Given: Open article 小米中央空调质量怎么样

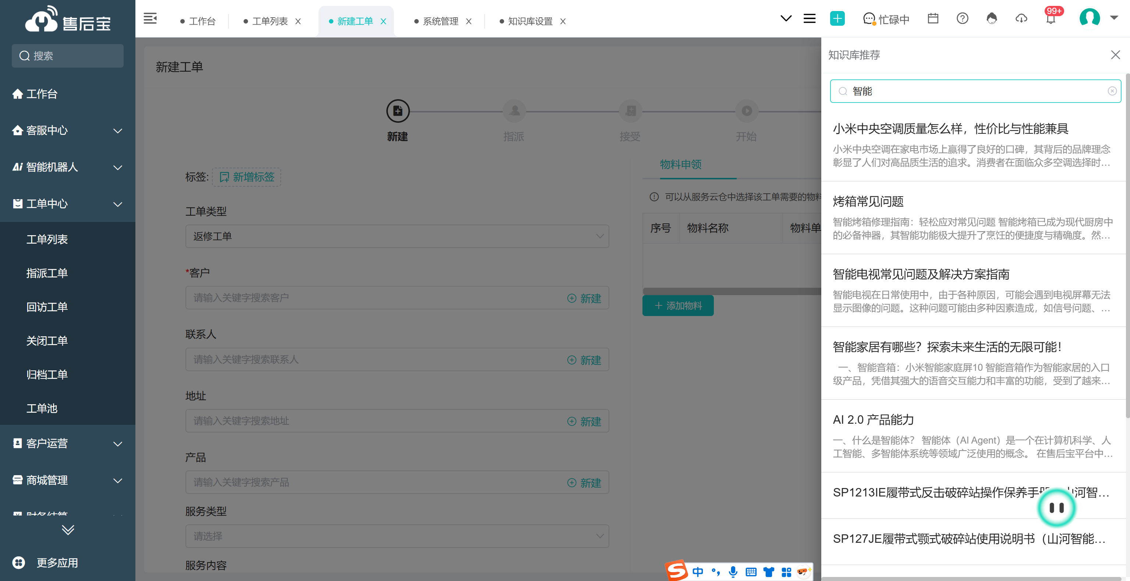Looking at the screenshot, I should click(x=950, y=129).
